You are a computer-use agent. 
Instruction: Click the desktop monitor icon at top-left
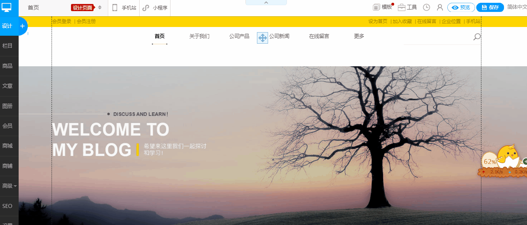click(x=7, y=7)
